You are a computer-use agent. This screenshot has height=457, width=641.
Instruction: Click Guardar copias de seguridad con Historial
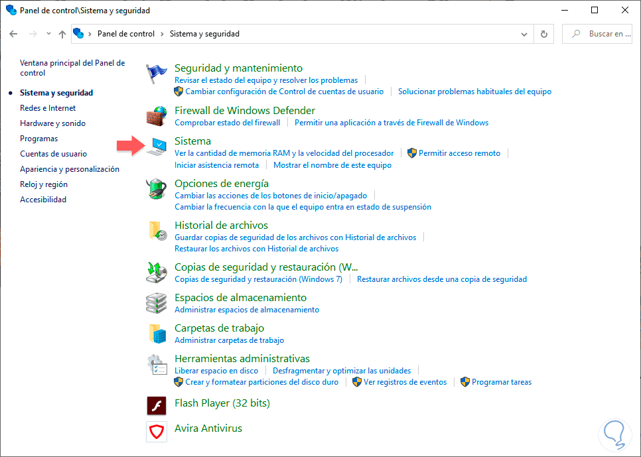coord(295,237)
